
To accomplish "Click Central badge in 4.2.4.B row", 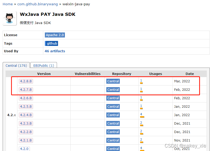I will pyautogui.click(x=113, y=115).
